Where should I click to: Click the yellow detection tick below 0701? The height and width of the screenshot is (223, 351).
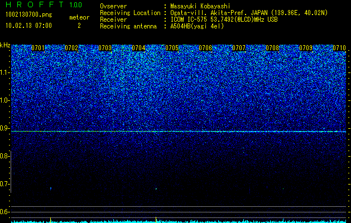coord(51,220)
